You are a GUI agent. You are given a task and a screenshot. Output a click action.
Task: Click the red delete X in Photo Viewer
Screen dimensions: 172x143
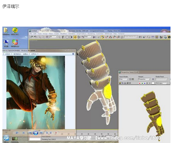pyautogui.click(x=56, y=133)
